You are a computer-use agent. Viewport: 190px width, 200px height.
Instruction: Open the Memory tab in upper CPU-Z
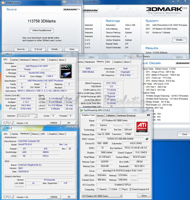pos(35,60)
